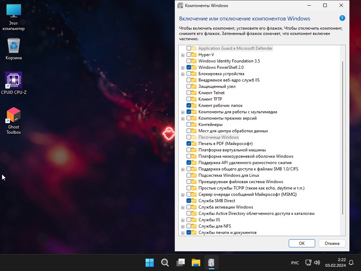Click the folder icon beside Контейнеры
The image size is (361, 271).
click(x=194, y=125)
